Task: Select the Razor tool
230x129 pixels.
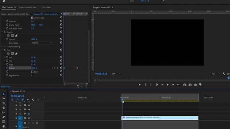Action: point(4,108)
